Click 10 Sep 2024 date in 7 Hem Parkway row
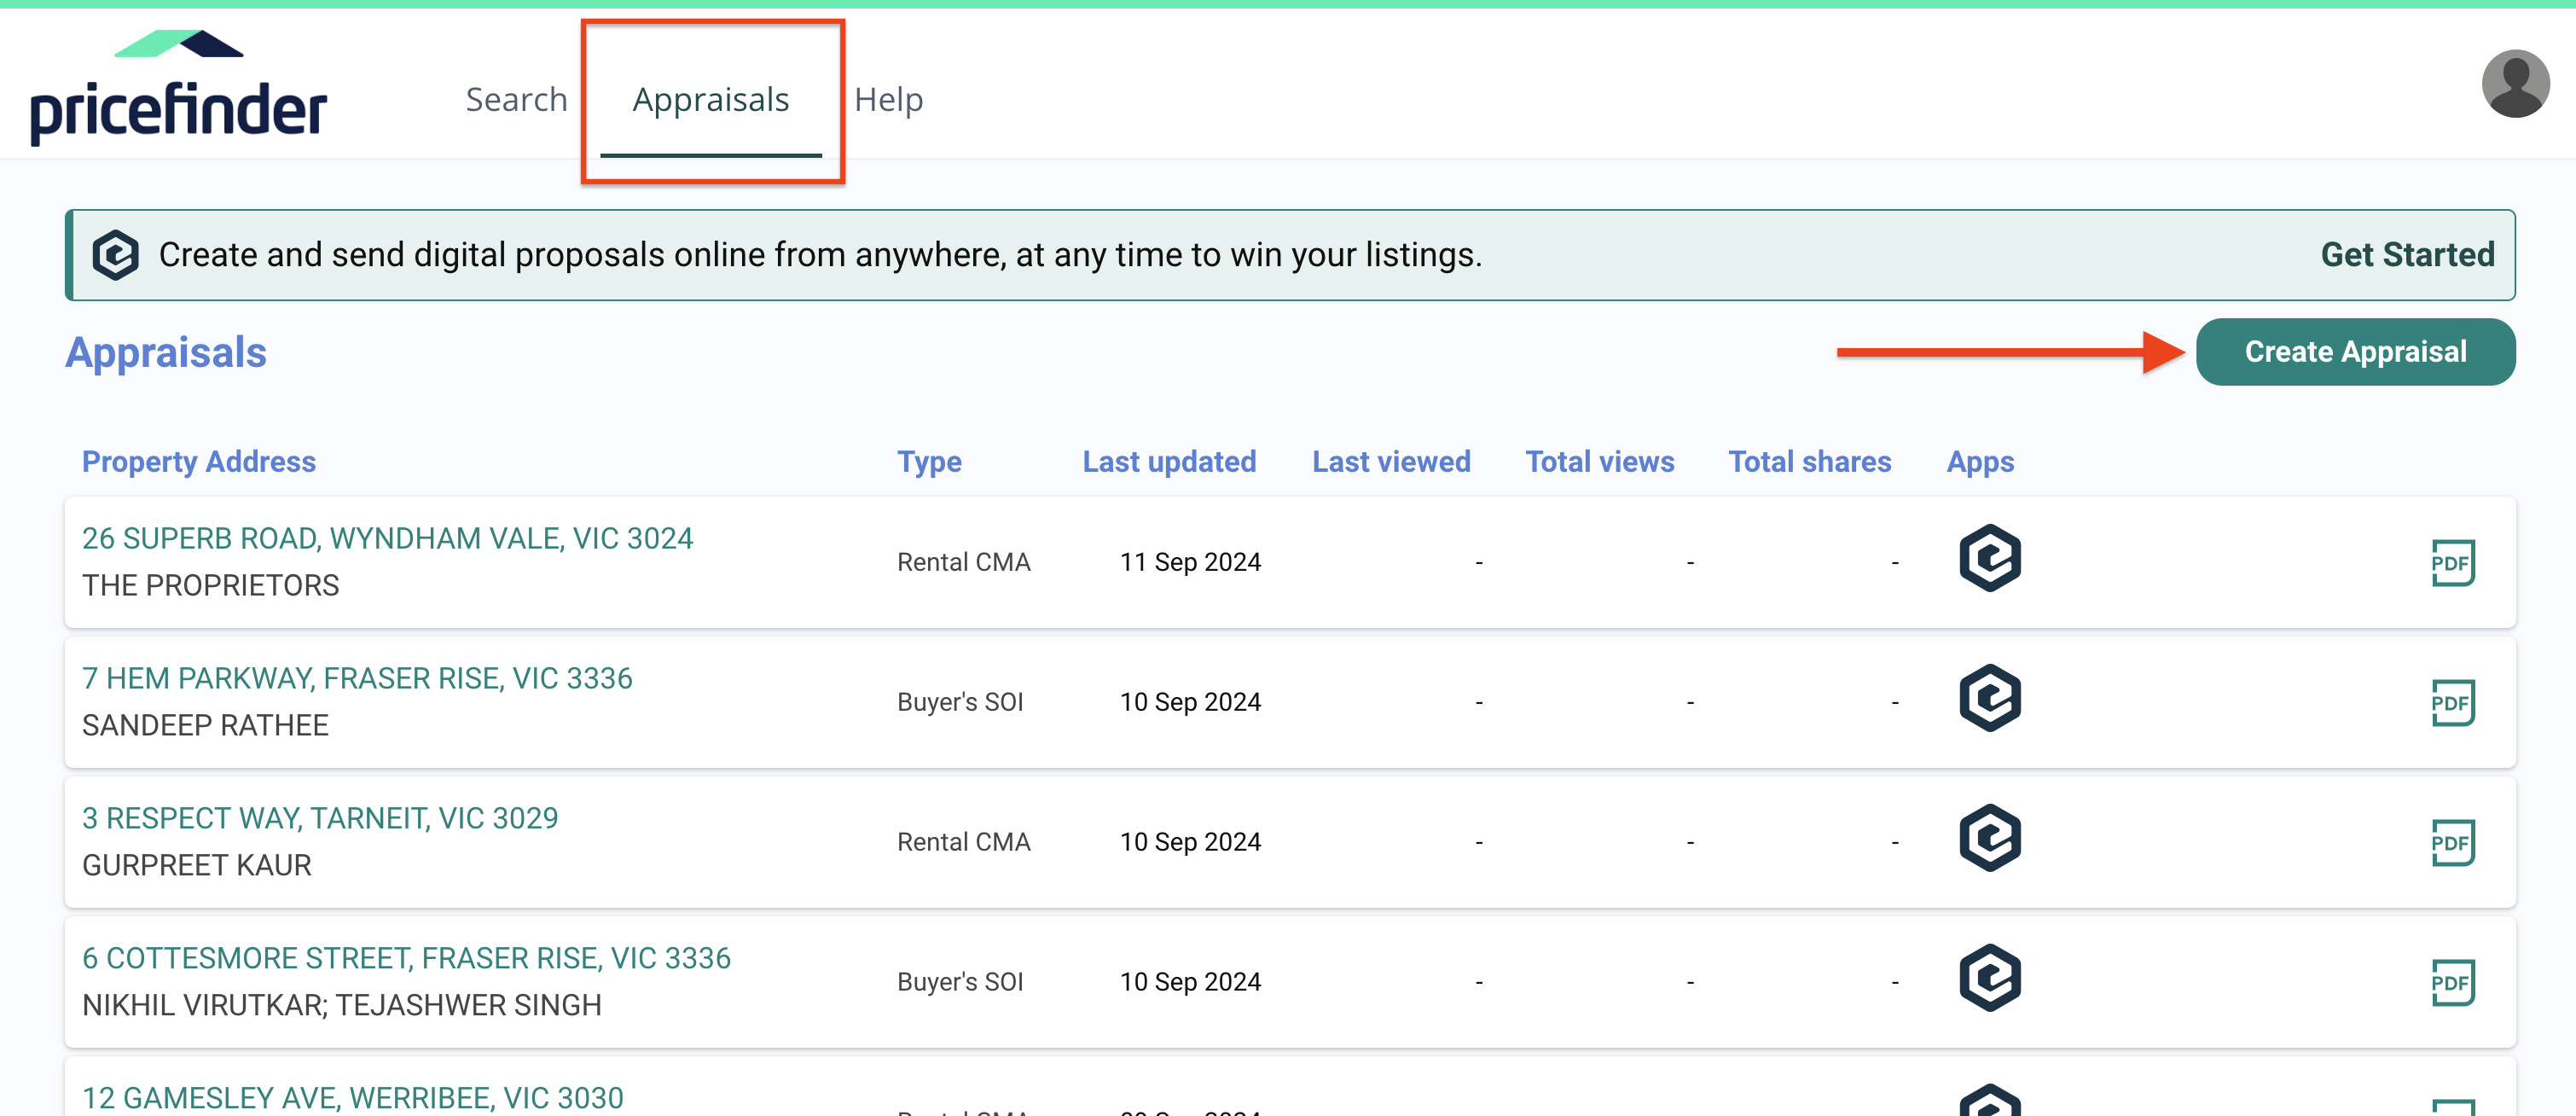Image resolution: width=2576 pixels, height=1116 pixels. (x=1190, y=702)
